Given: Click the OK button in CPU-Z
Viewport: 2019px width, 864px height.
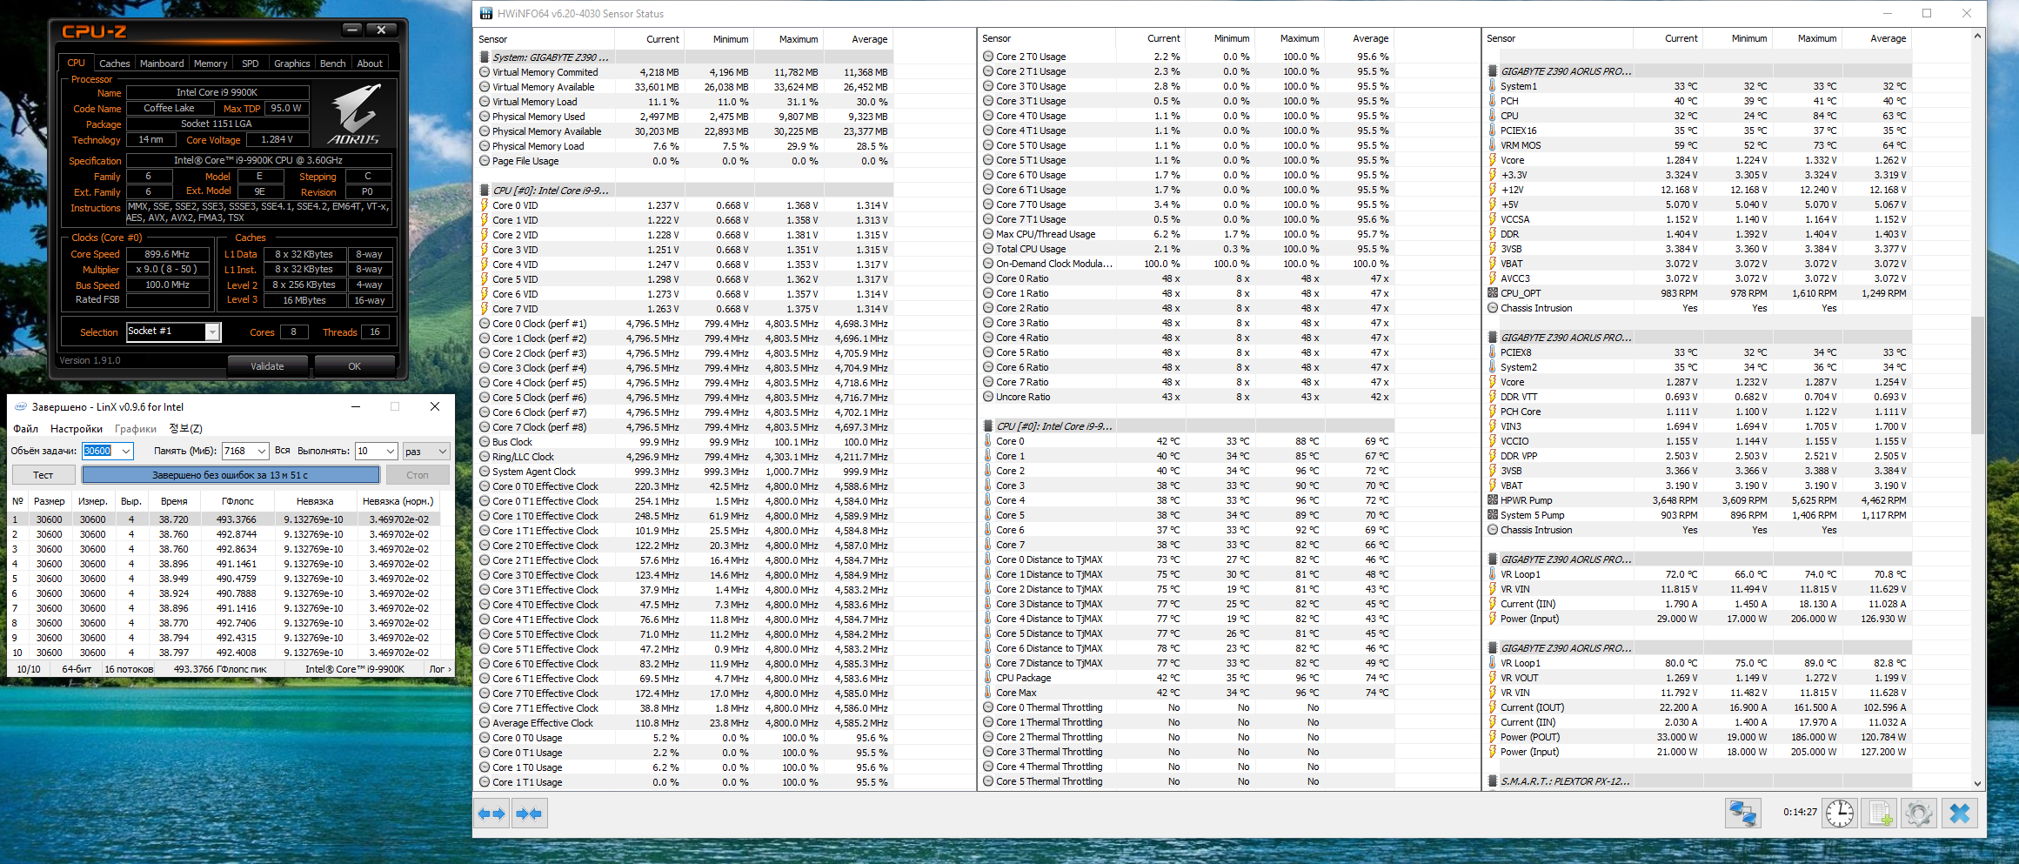Looking at the screenshot, I should click(354, 366).
